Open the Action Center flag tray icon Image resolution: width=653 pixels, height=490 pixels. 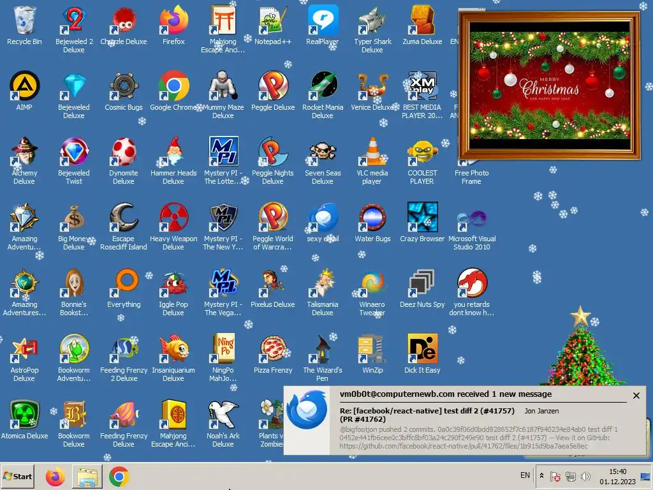click(555, 476)
